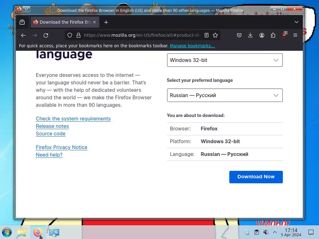Save page to Pocket
Viewport: 319px width, 239px height.
[x=239, y=35]
